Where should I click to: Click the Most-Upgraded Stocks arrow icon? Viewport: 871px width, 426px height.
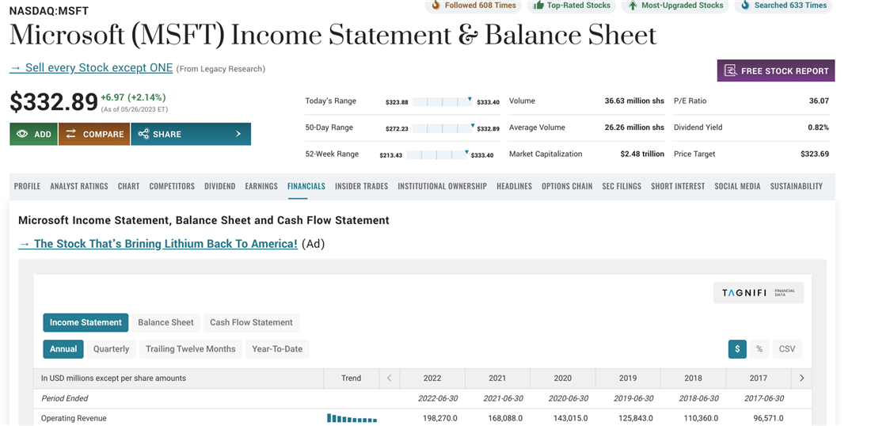pyautogui.click(x=633, y=6)
